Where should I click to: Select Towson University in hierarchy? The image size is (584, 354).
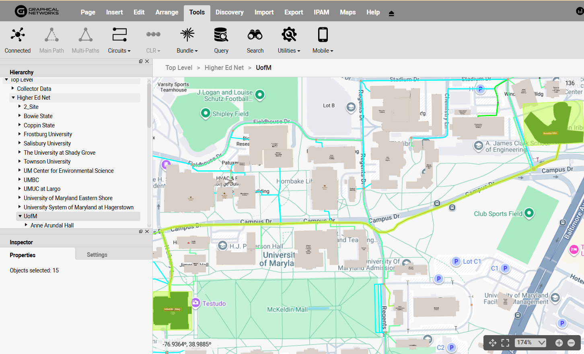point(47,162)
